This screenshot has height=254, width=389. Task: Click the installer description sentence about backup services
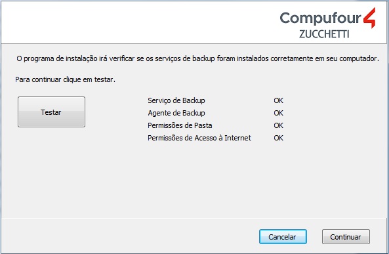197,58
